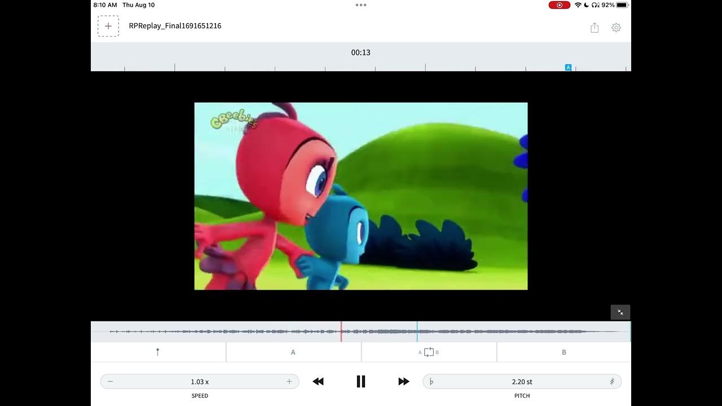Add a marker with the pin icon
This screenshot has height=406, width=722.
click(157, 352)
